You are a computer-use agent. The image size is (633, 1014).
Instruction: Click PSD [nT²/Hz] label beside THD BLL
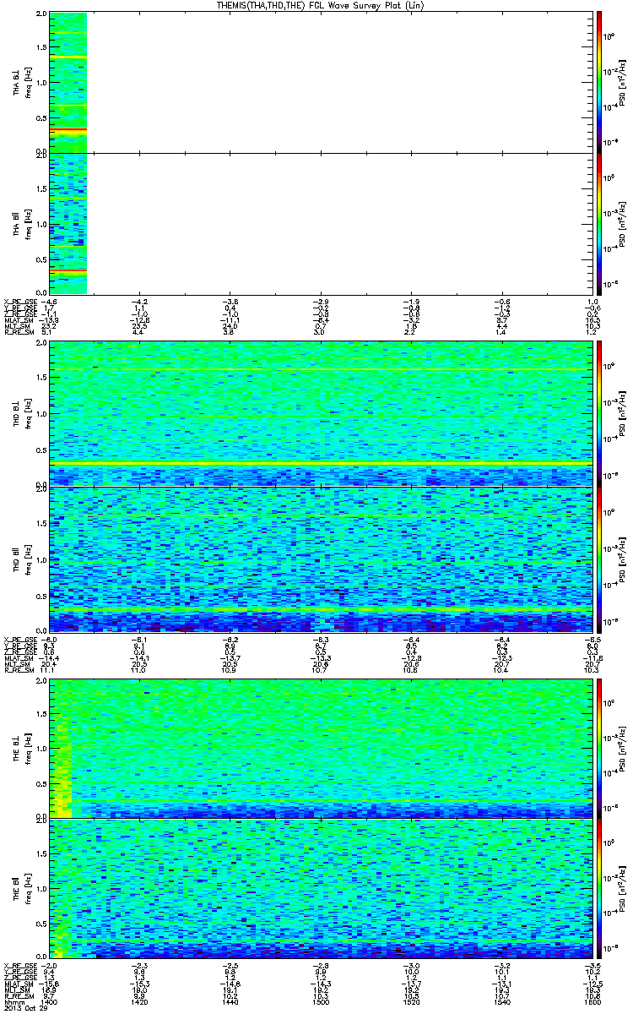click(x=623, y=414)
